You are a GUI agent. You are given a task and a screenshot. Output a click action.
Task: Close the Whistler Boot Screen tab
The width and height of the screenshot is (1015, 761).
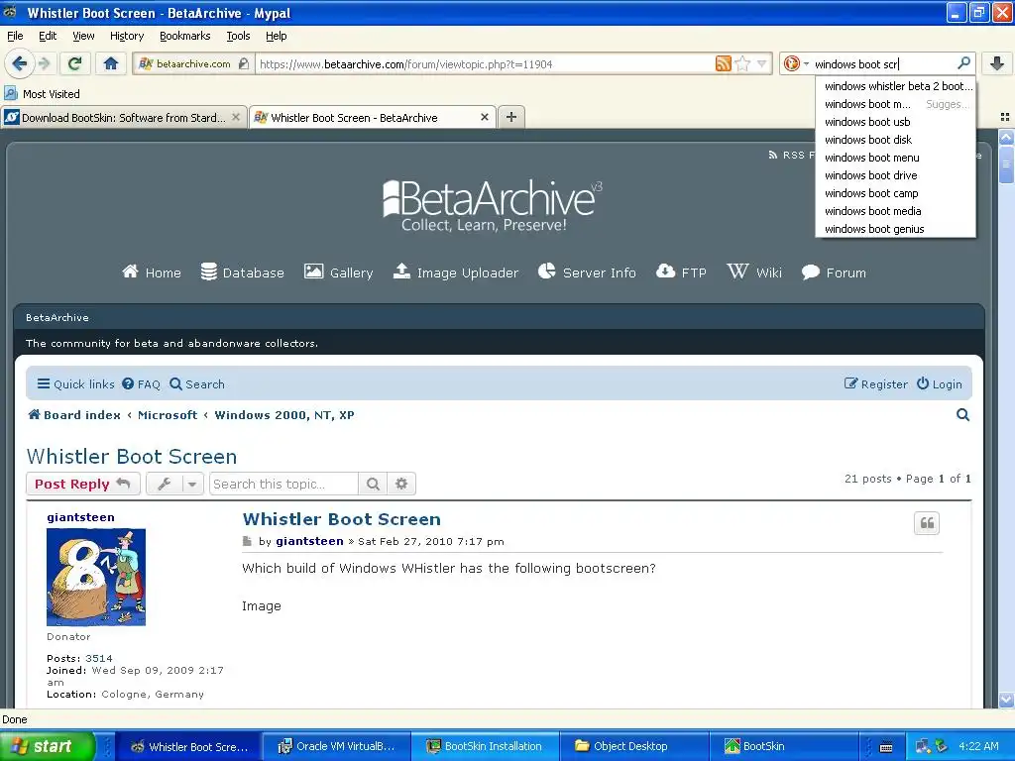pos(484,117)
